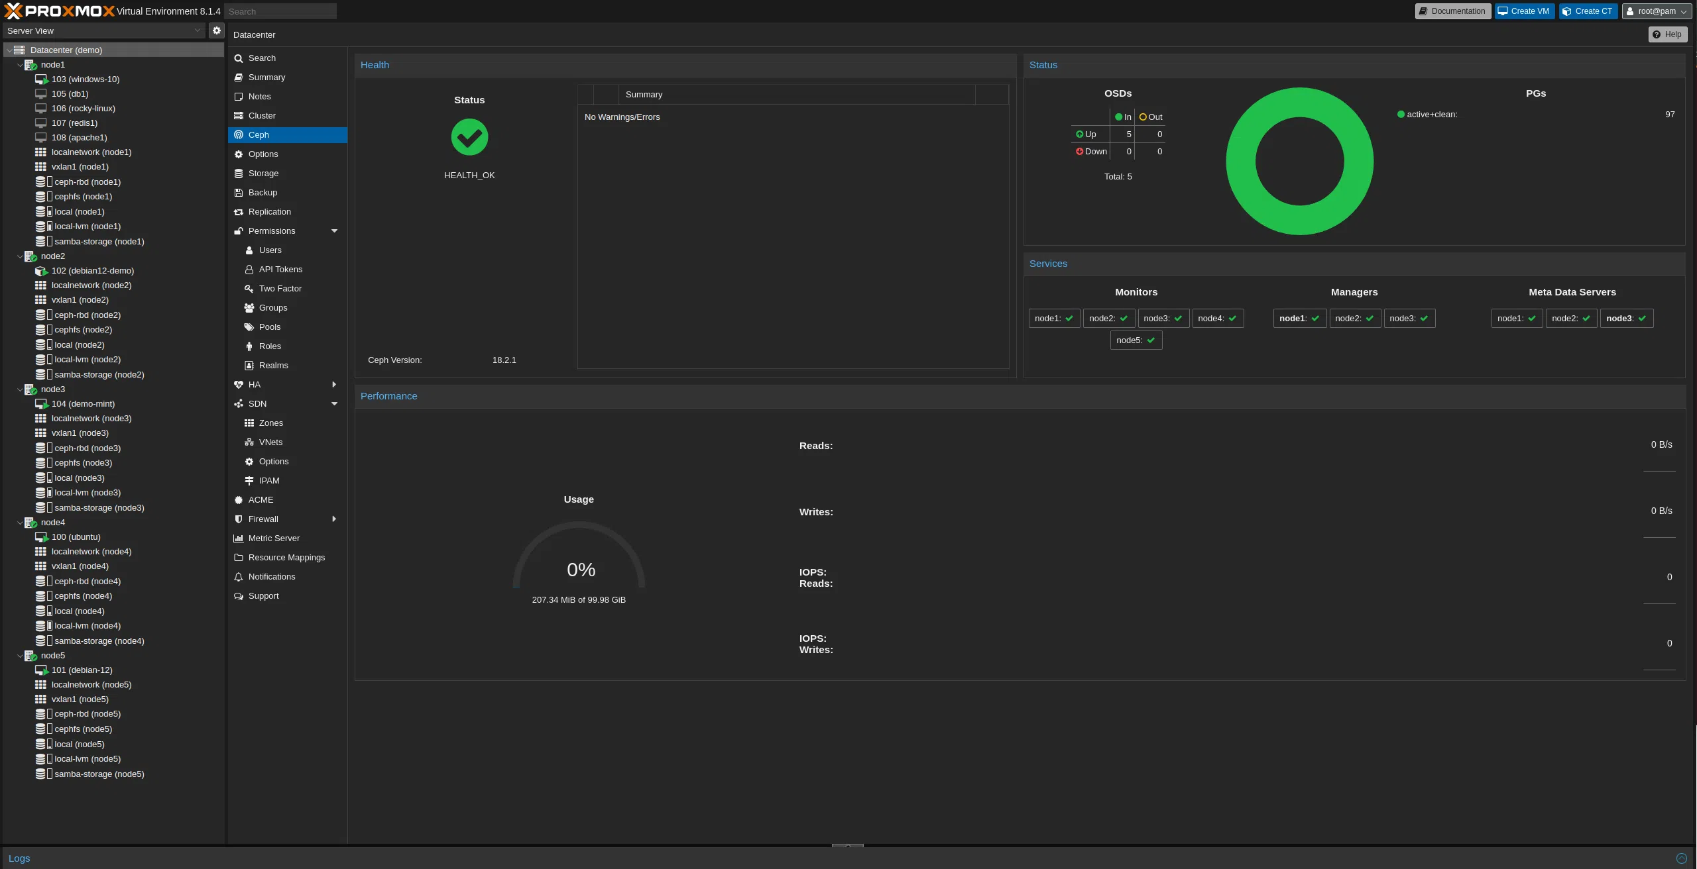Open the root@pam user menu
Image resolution: width=1697 pixels, height=869 pixels.
[x=1657, y=11]
